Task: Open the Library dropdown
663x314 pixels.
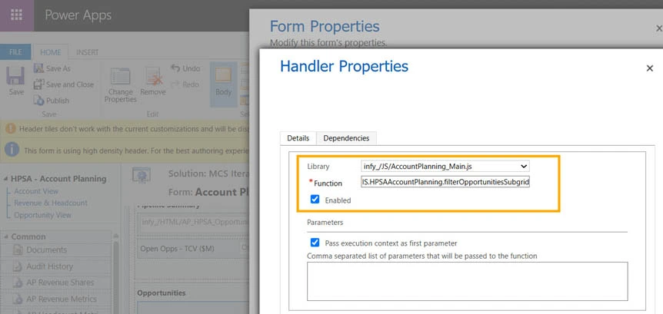Action: click(445, 167)
